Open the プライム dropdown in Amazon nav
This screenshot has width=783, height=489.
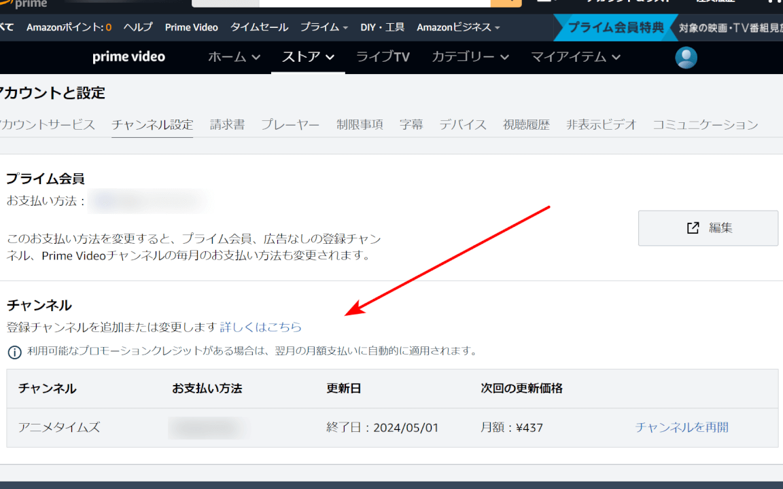click(x=324, y=27)
